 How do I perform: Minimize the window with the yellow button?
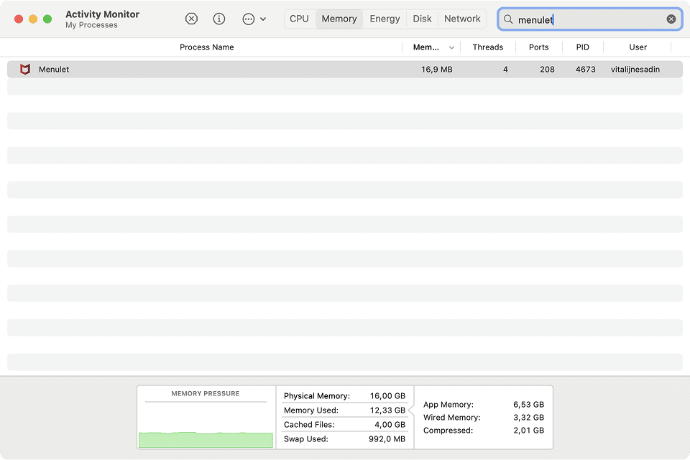(x=33, y=19)
